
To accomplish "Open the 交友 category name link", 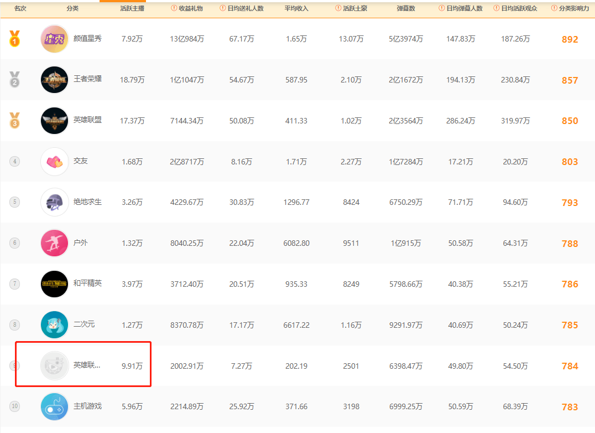I will click(80, 161).
